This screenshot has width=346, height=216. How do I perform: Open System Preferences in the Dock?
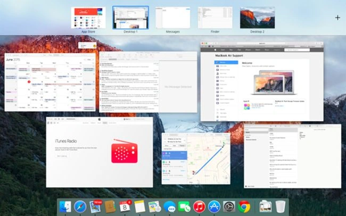[x=229, y=207]
